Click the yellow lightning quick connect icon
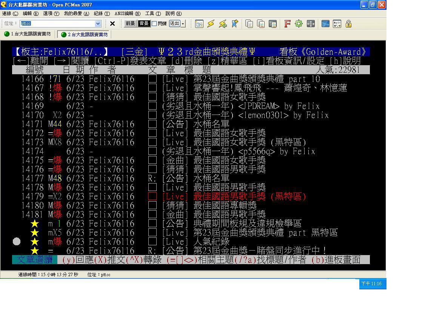This screenshot has height=318, width=425. point(211,24)
